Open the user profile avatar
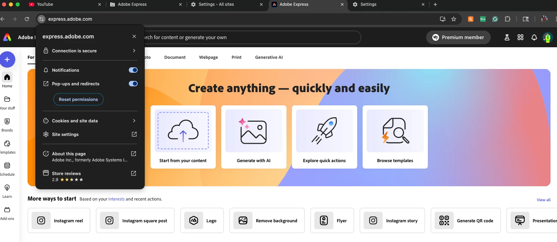This screenshot has width=557, height=242. pos(547,37)
